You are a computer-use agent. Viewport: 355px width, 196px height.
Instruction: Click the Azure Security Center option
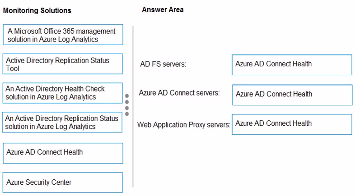coord(63,182)
